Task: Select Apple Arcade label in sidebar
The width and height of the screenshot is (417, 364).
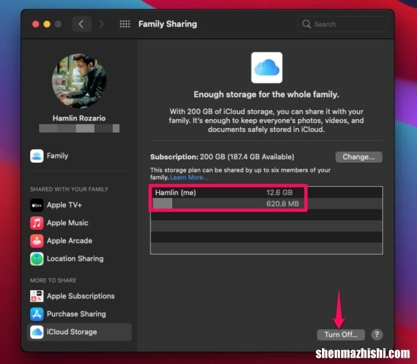Action: pos(70,241)
